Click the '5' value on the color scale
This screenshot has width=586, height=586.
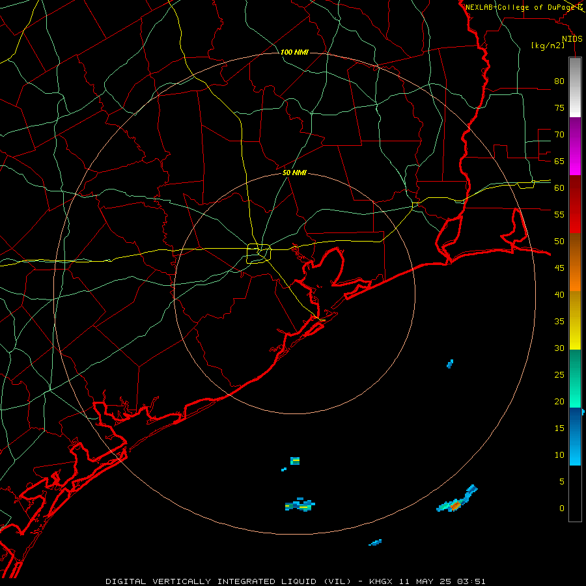pos(562,481)
